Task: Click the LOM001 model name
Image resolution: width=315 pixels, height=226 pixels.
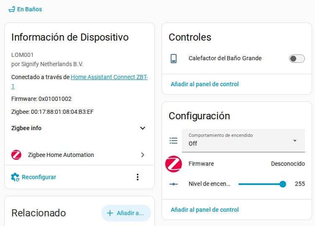Action: coord(22,55)
